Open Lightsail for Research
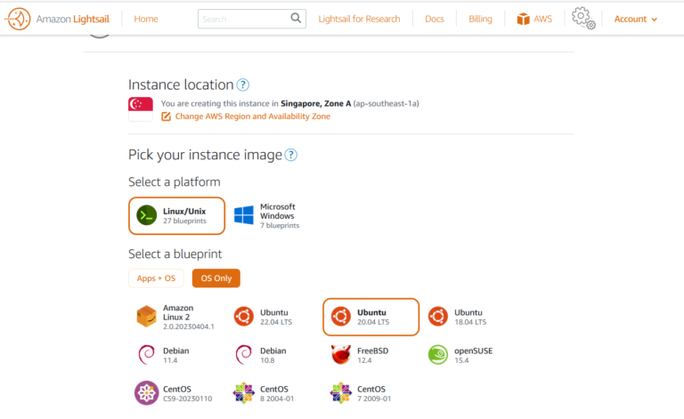Screen dimensions: 684x419 click(359, 19)
